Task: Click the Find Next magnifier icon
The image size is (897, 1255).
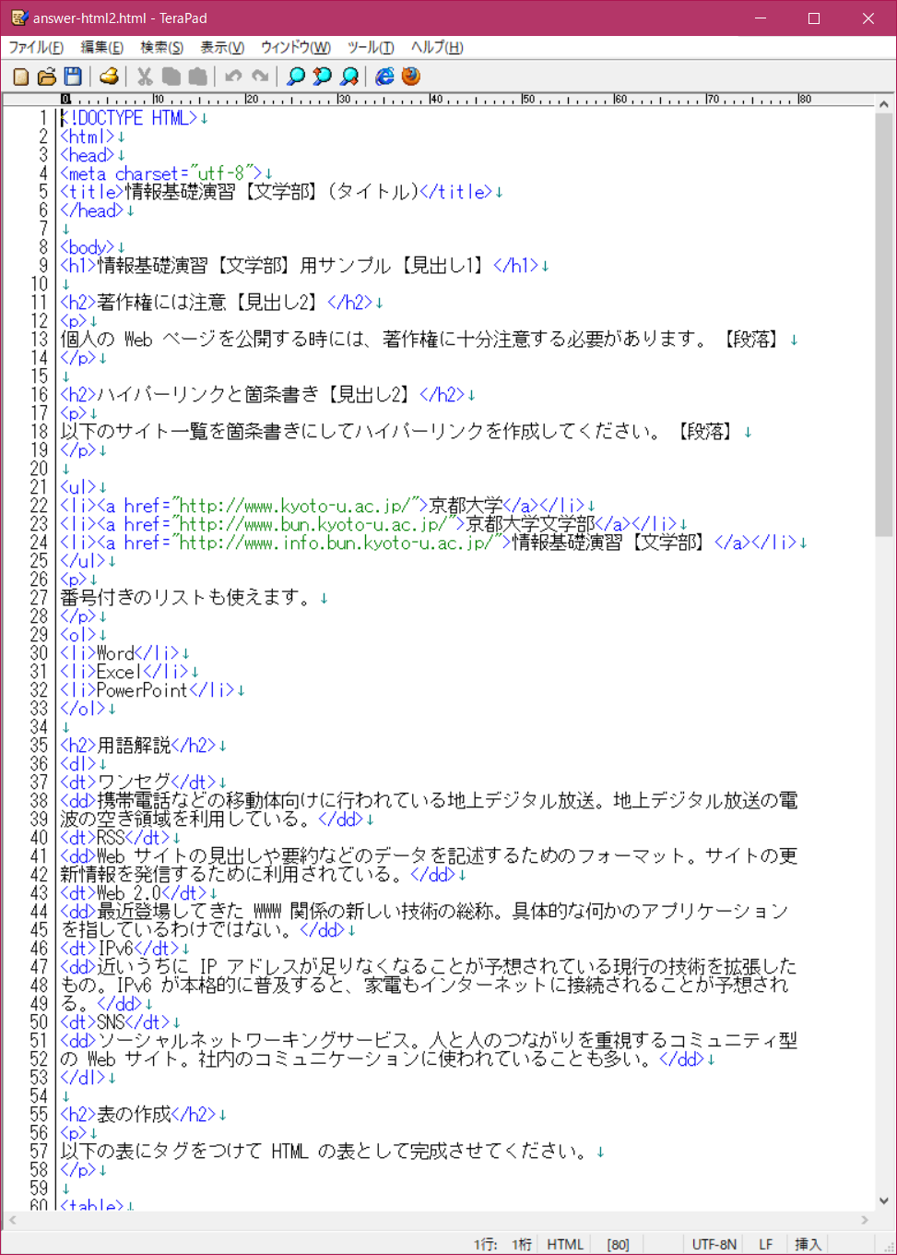Action: pyautogui.click(x=348, y=77)
